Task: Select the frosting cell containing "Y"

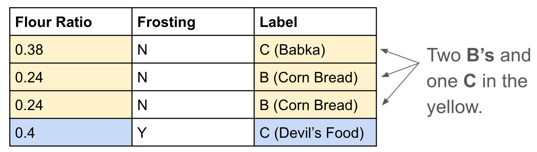Action: [x=142, y=133]
